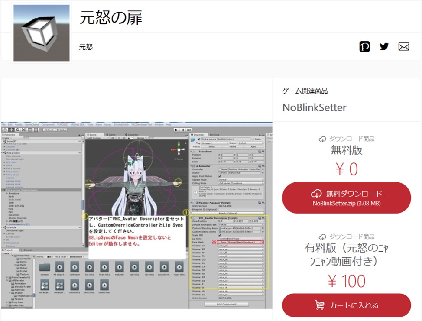422x321 pixels.
Task: Toggle the Apply Root Motion checkbox
Action: (220, 176)
